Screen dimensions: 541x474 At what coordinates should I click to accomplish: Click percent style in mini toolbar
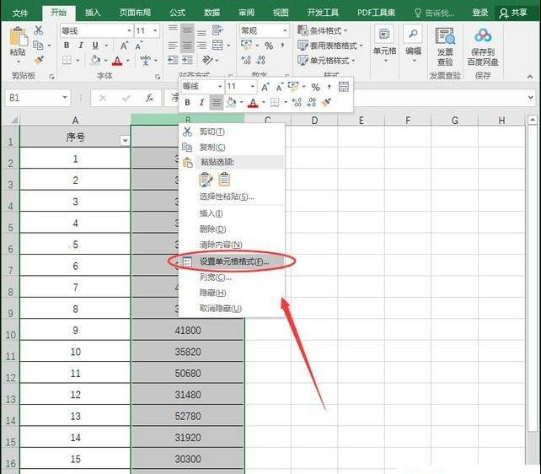click(315, 87)
